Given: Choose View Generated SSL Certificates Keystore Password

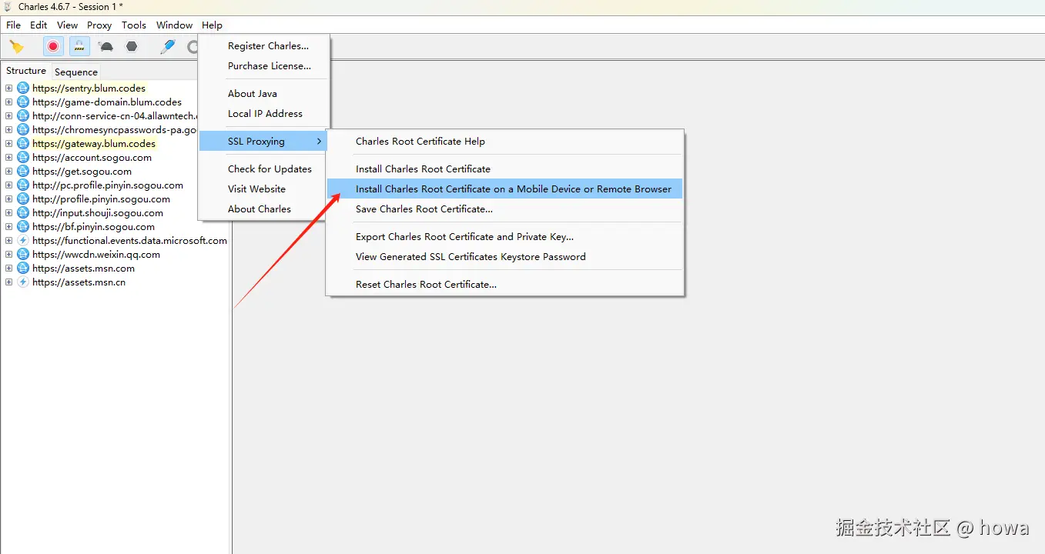Looking at the screenshot, I should click(505, 257).
